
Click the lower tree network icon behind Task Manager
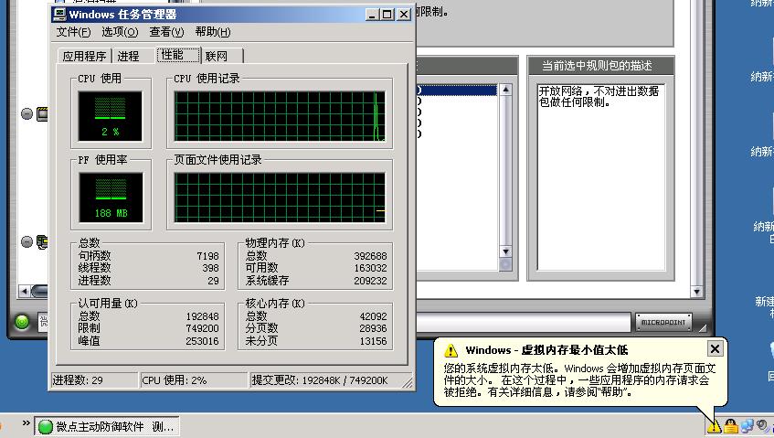pos(42,242)
